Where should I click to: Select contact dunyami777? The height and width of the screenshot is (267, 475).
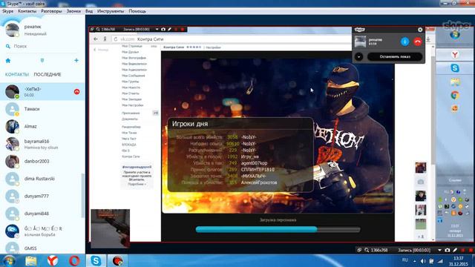pyautogui.click(x=42, y=196)
